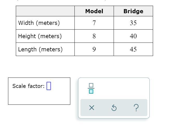The width and height of the screenshot is (172, 126).
Task: Click the bridge width value 35
Action: tap(133, 23)
